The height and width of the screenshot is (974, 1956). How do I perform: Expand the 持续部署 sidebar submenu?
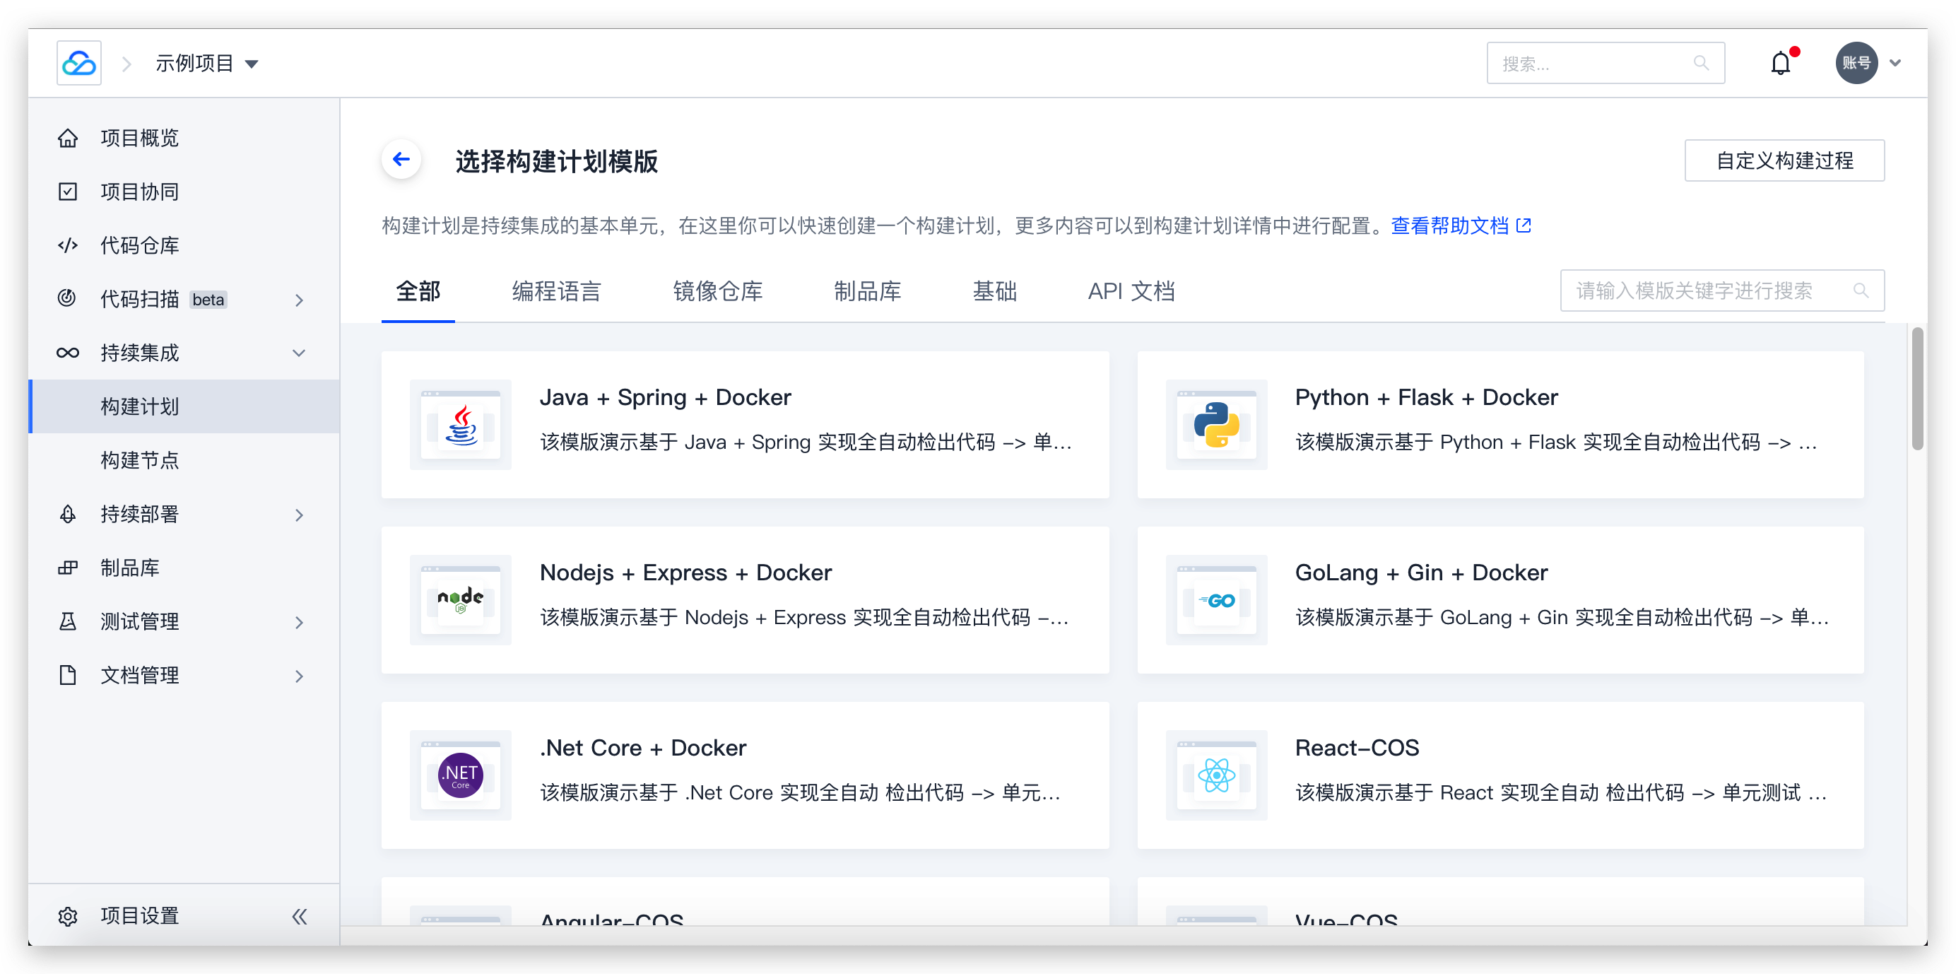click(x=298, y=515)
